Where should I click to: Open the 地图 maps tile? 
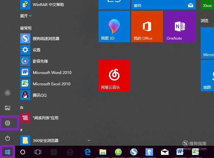click(x=207, y=76)
